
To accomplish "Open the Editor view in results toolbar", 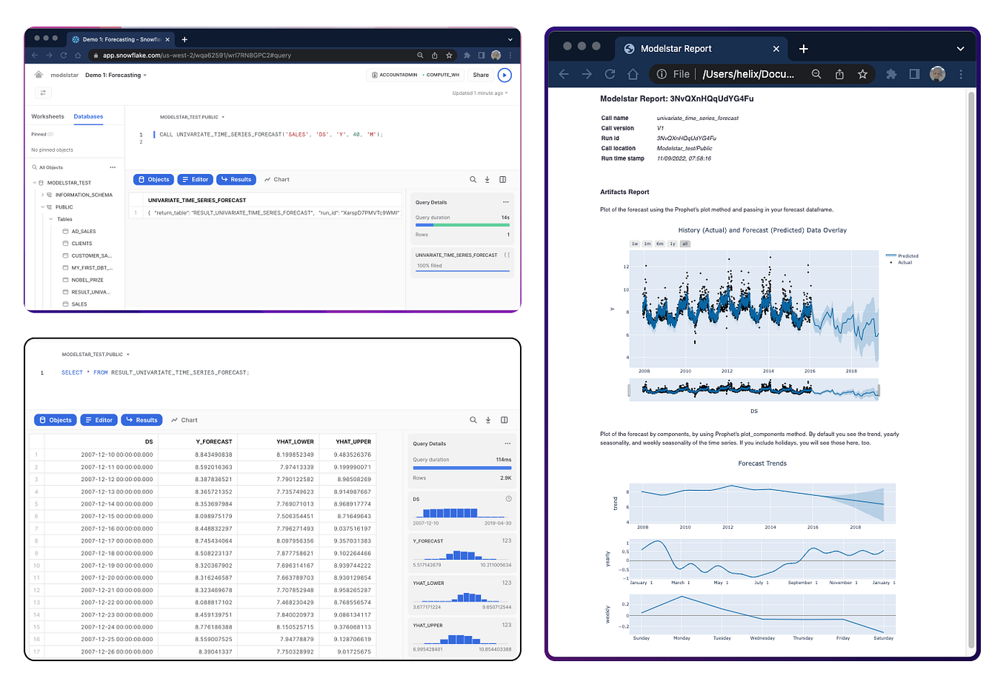I will (x=195, y=179).
